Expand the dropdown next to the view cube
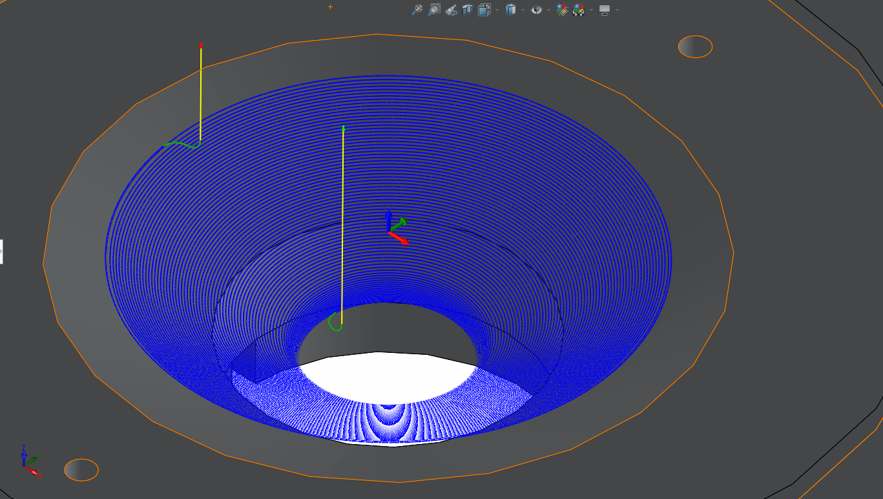883x499 pixels. pyautogui.click(x=523, y=9)
